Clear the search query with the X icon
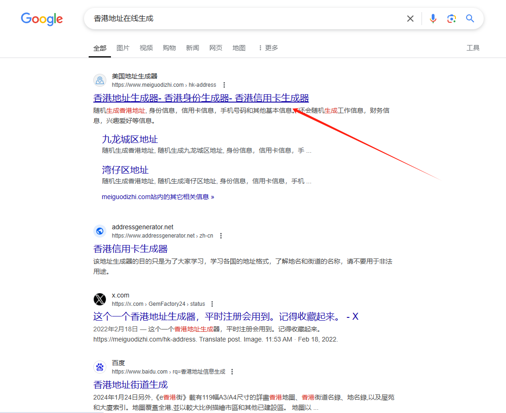 tap(410, 19)
